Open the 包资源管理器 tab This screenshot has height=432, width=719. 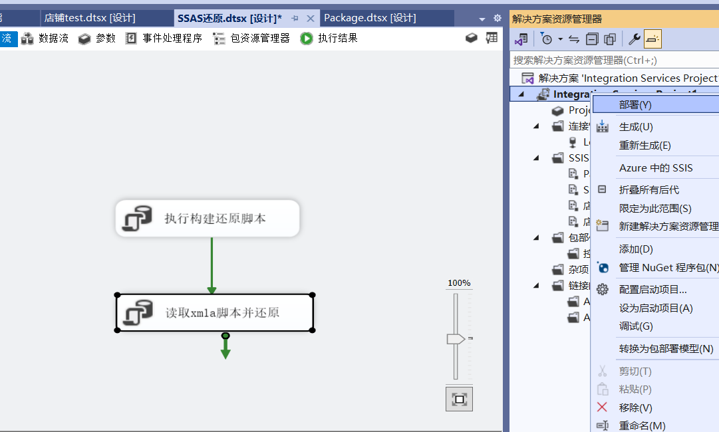251,39
